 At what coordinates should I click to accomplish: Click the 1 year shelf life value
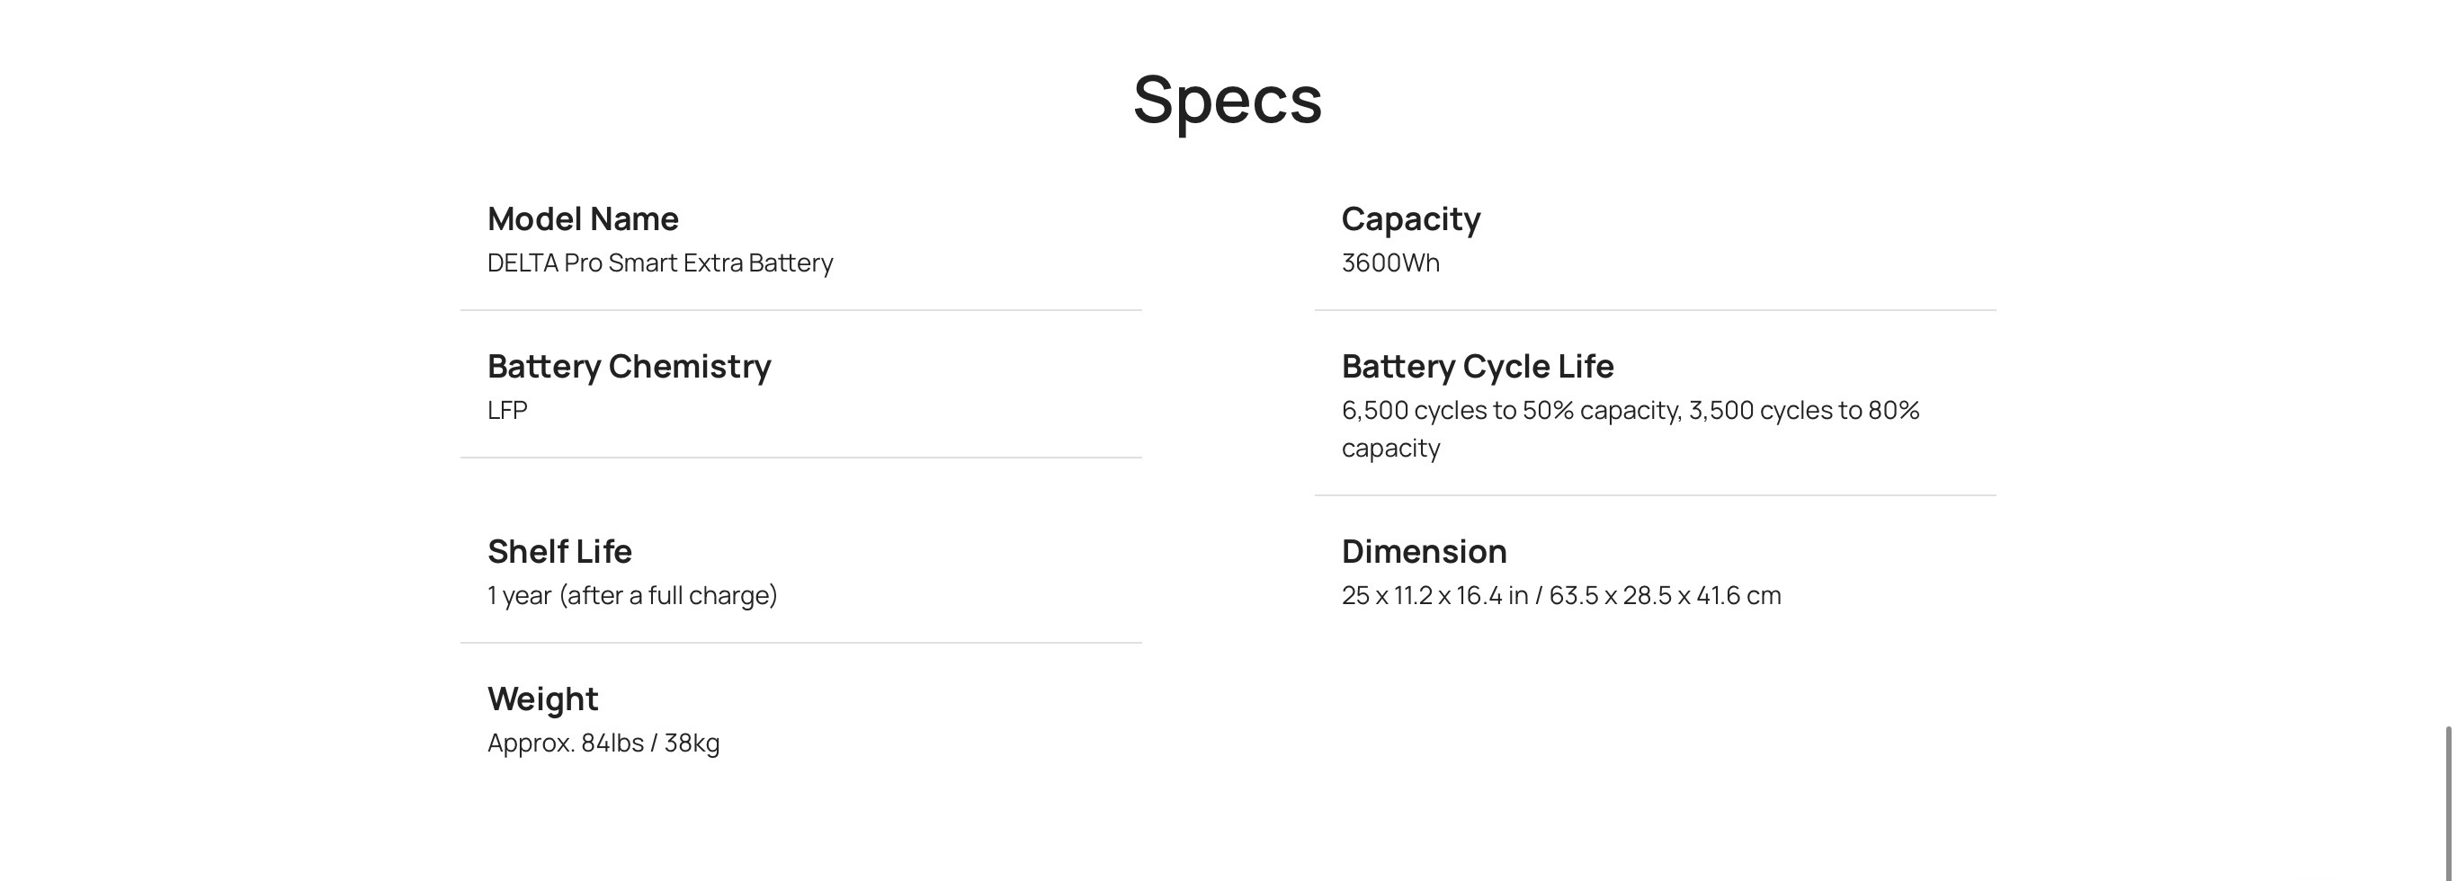[520, 596]
